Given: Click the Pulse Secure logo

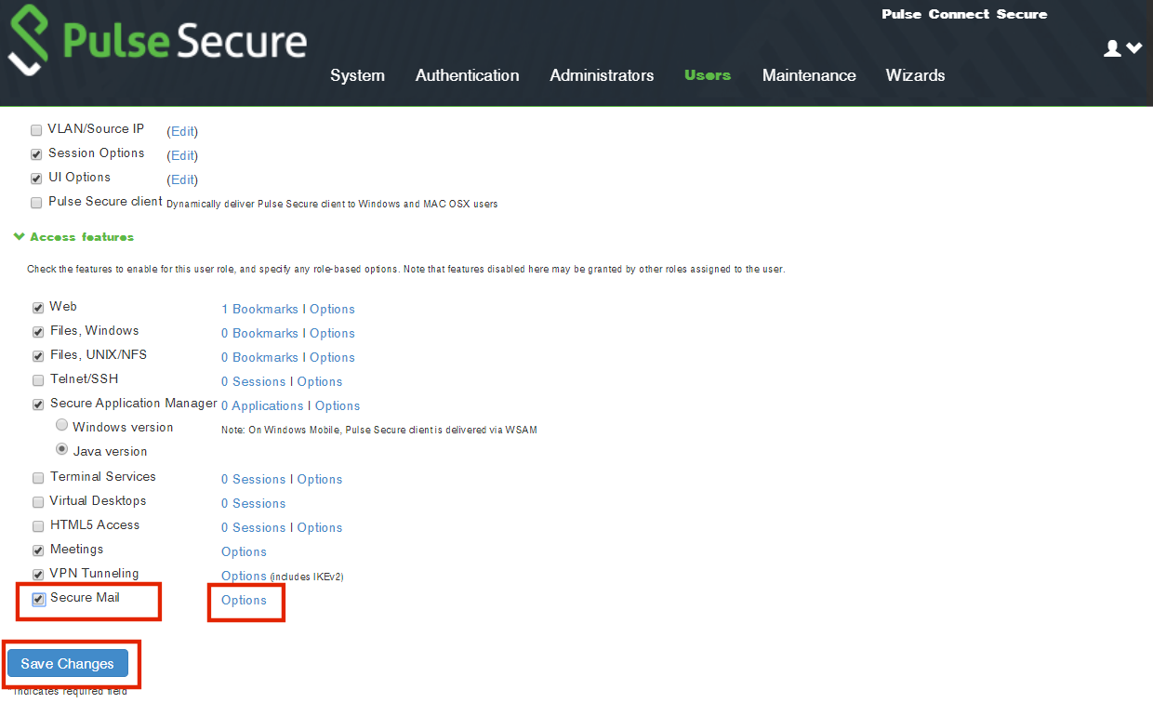Looking at the screenshot, I should click(158, 42).
